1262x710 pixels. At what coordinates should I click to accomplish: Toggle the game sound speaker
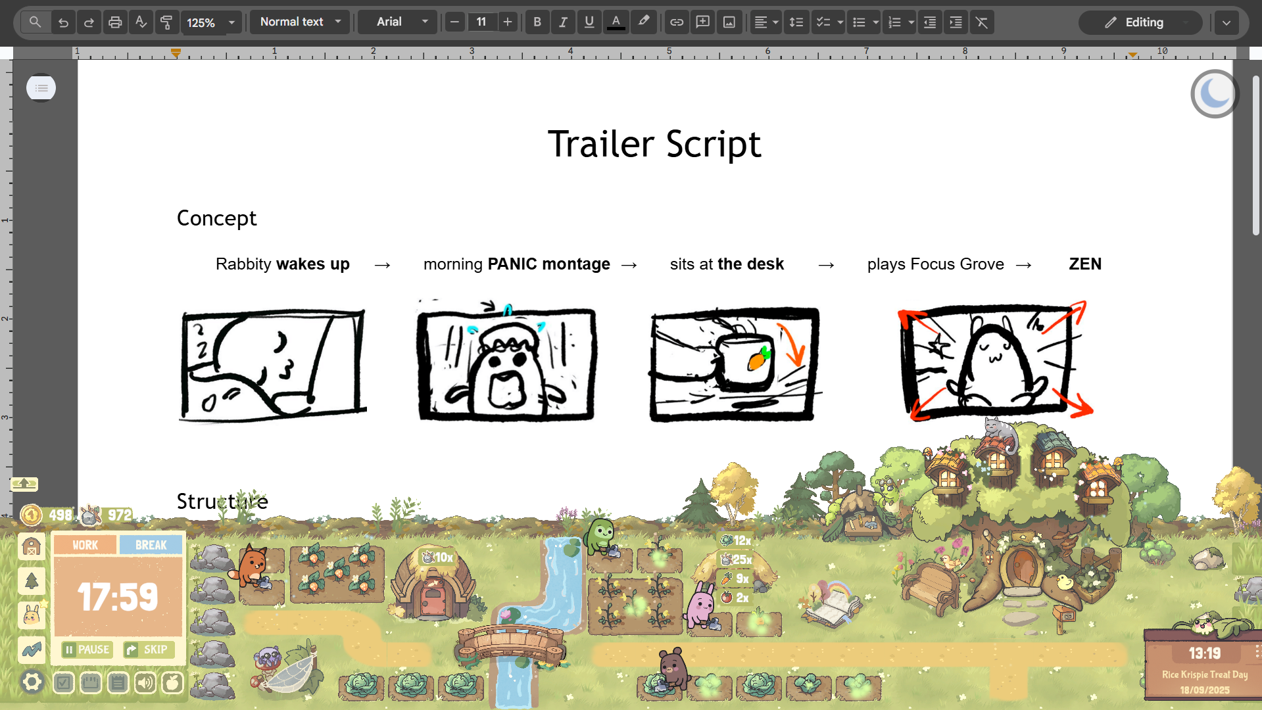click(x=145, y=683)
